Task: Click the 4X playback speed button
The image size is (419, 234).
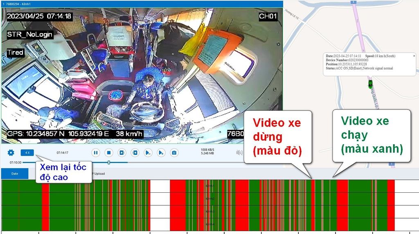Action: pyautogui.click(x=27, y=153)
